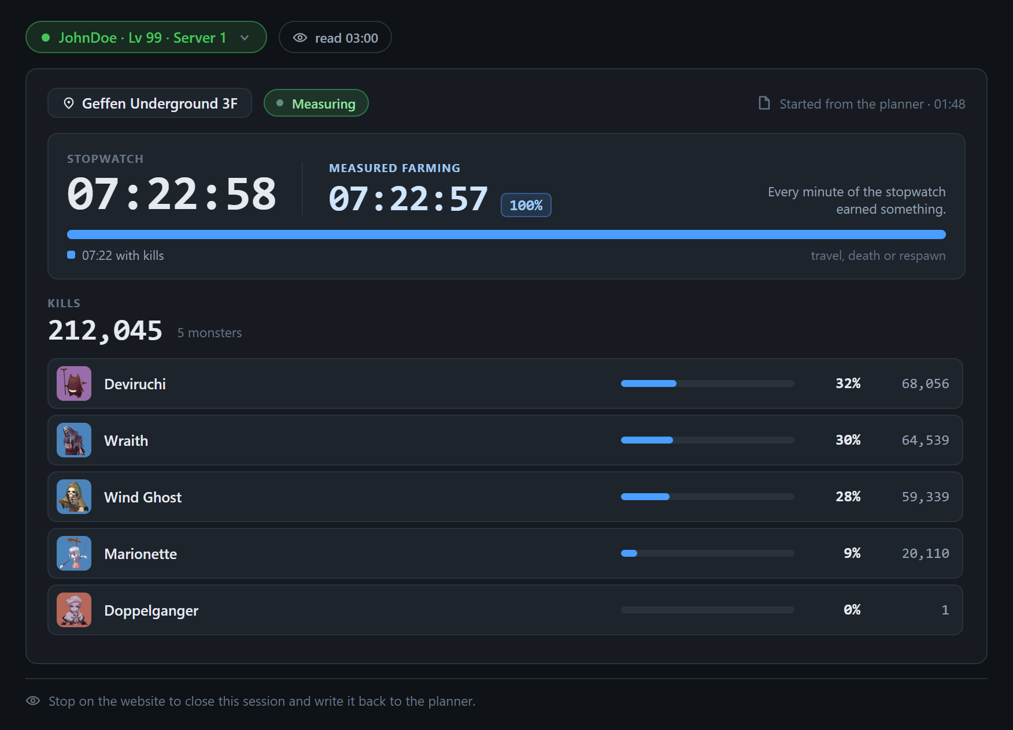
Task: Click the 07:22:57 measured farming time
Action: (408, 199)
